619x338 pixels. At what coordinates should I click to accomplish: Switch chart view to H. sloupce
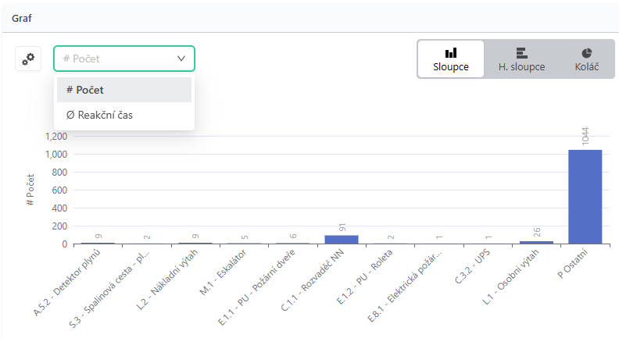[x=521, y=59]
